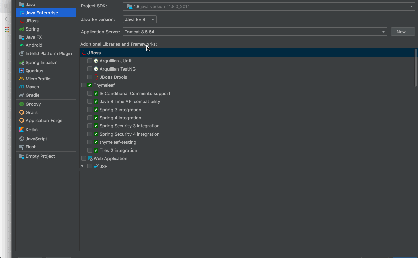The width and height of the screenshot is (418, 258).
Task: Click the Application Forge icon
Action: pyautogui.click(x=22, y=121)
